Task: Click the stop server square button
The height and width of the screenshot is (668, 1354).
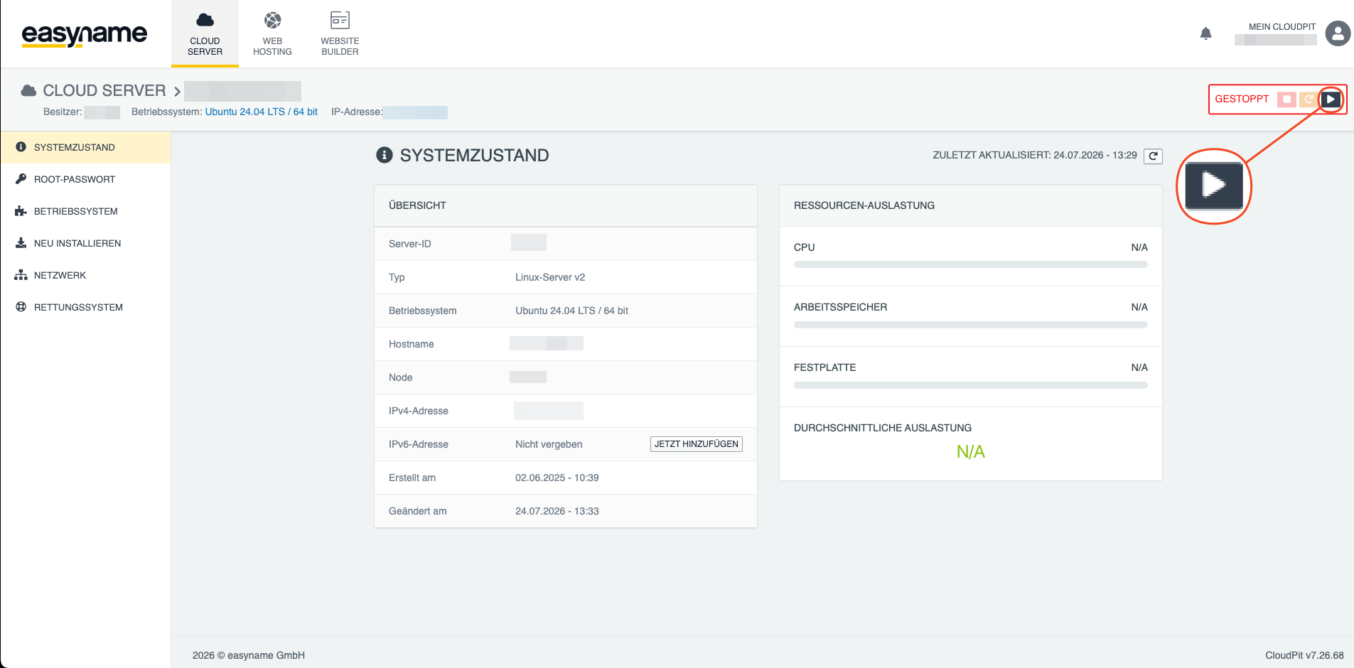Action: click(x=1286, y=99)
